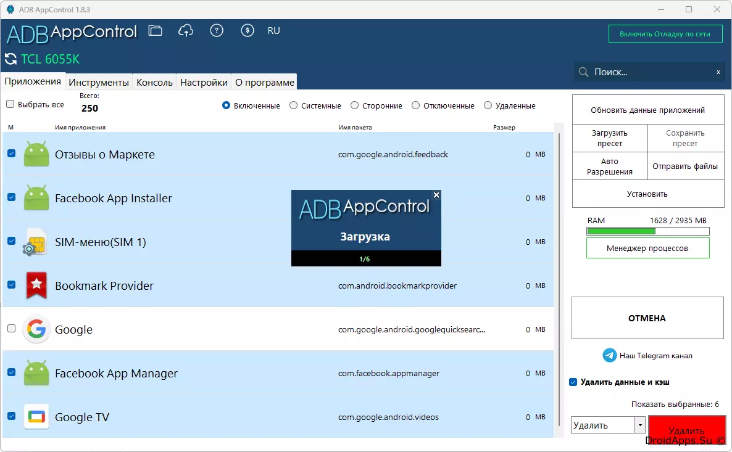Open the Приложения tab
Image resolution: width=732 pixels, height=452 pixels.
click(33, 81)
